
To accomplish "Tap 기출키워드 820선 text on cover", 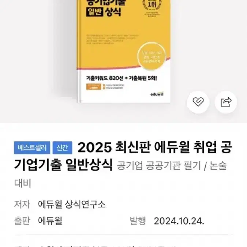I will coord(105,78).
